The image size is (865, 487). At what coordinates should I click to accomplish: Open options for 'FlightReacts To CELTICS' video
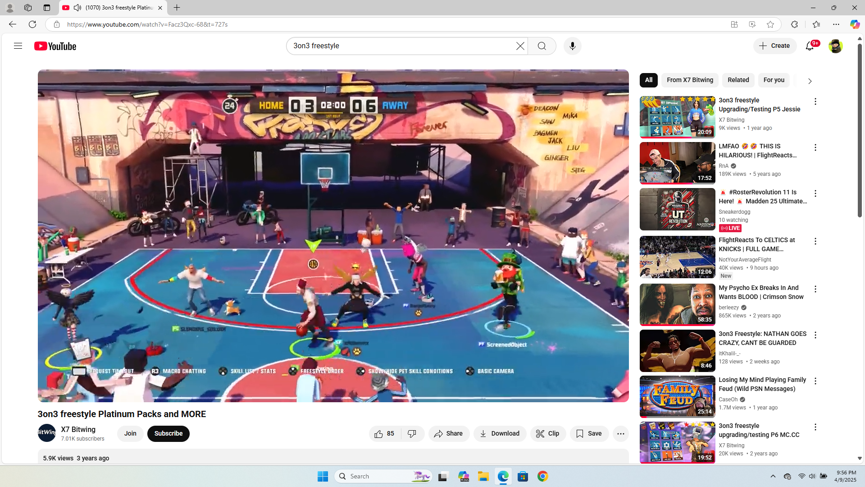[x=815, y=241]
